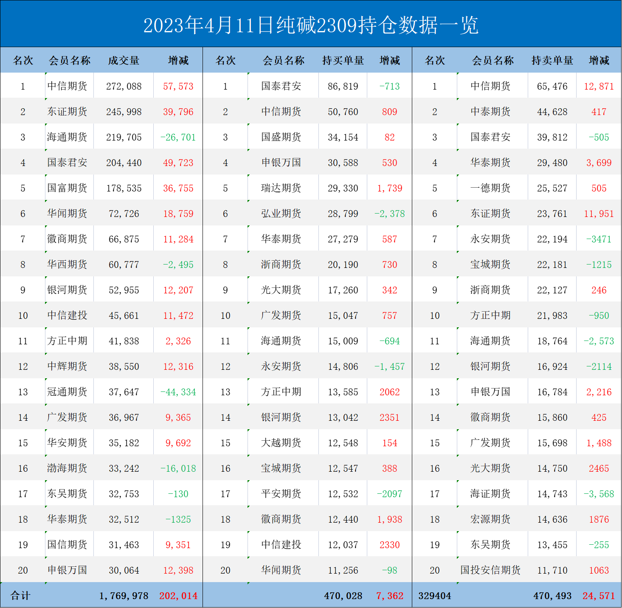Select the change value -2,378
This screenshot has height=608, width=622.
(x=390, y=214)
